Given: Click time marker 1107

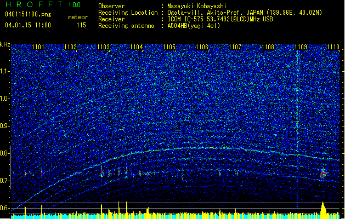Looking at the screenshot, I should coord(235,47).
